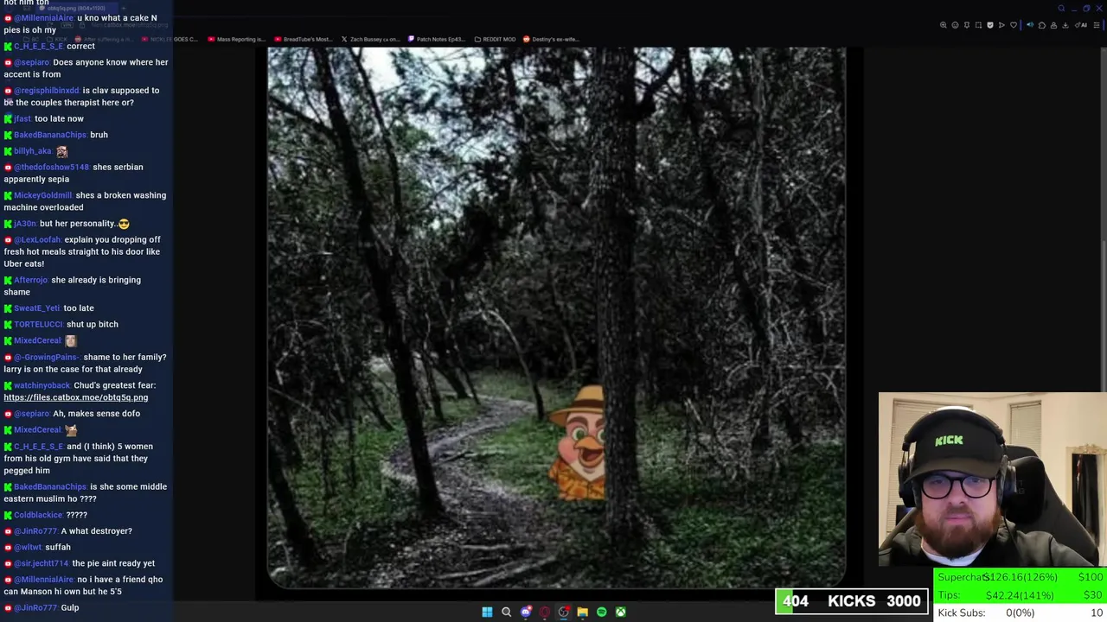
Task: Click username SweatE_Yeti in chat
Action: [37, 308]
